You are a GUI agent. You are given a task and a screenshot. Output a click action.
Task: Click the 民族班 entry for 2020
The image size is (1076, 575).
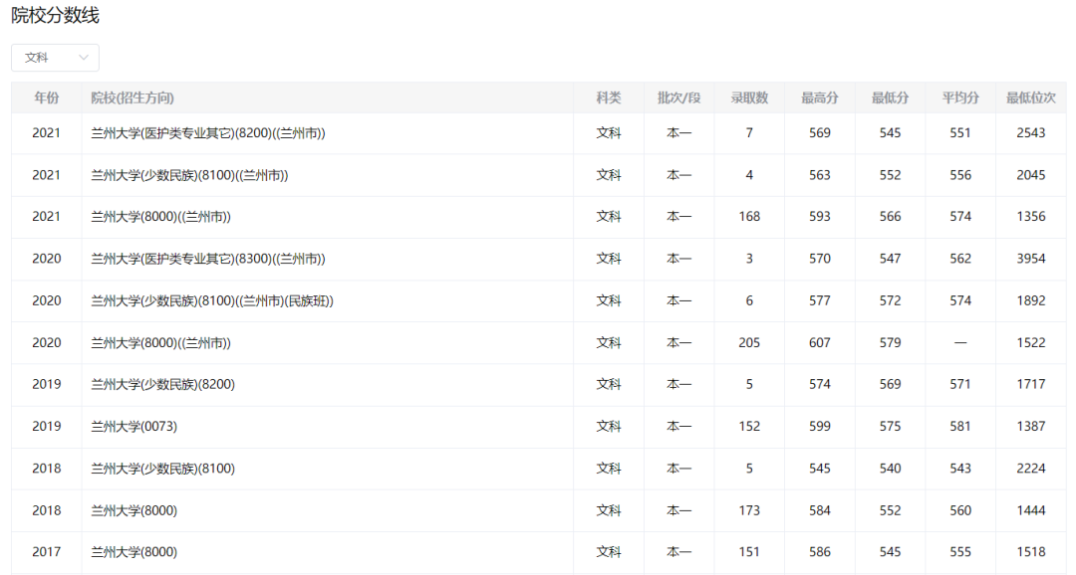[212, 300]
